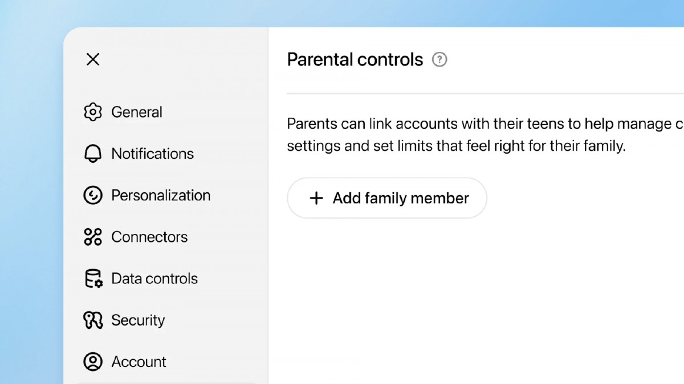This screenshot has width=684, height=384.
Task: Close the settings panel with the X
Action: tap(93, 59)
